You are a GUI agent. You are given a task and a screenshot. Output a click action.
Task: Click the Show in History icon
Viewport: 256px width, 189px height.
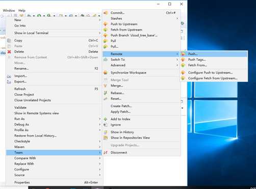click(x=106, y=132)
